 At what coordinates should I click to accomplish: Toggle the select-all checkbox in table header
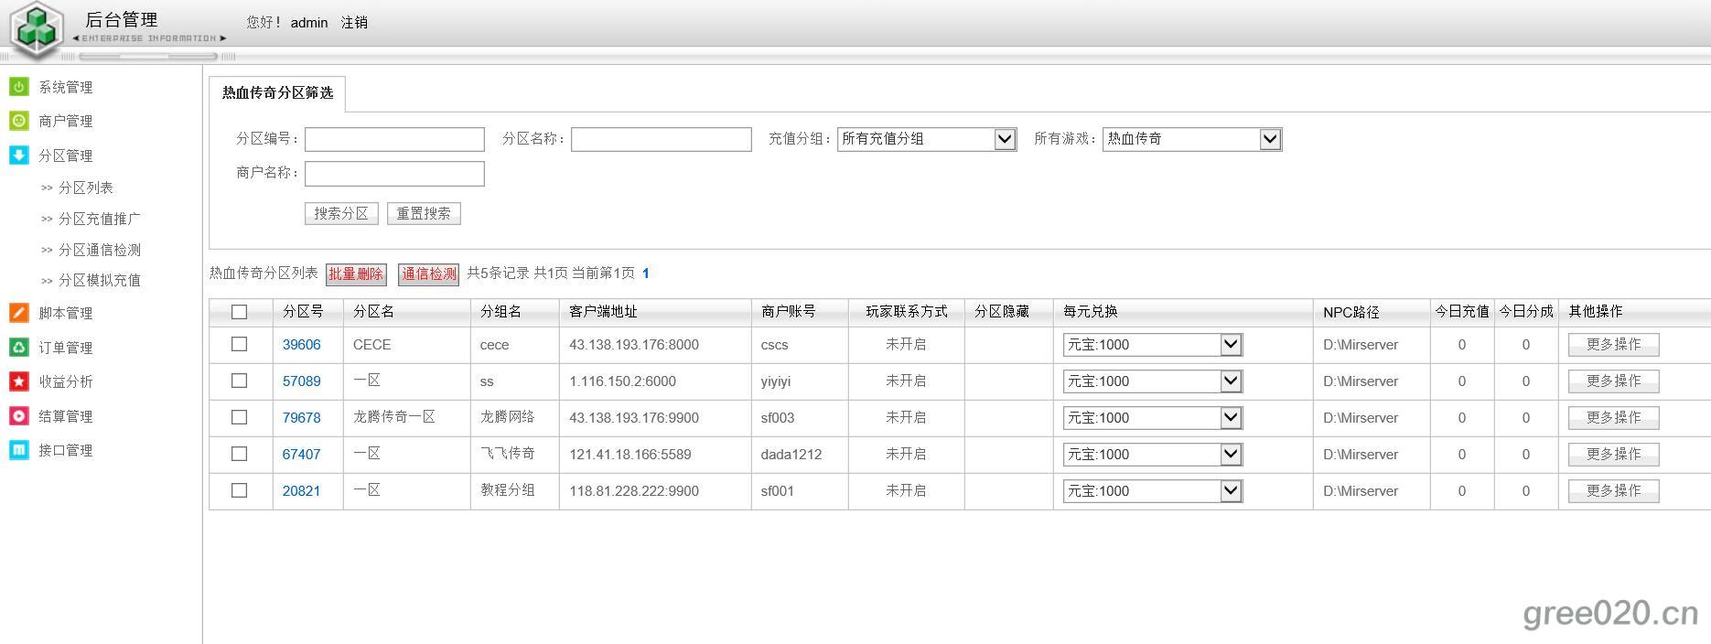tap(240, 312)
